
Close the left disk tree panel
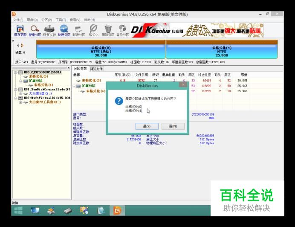coord(69,68)
